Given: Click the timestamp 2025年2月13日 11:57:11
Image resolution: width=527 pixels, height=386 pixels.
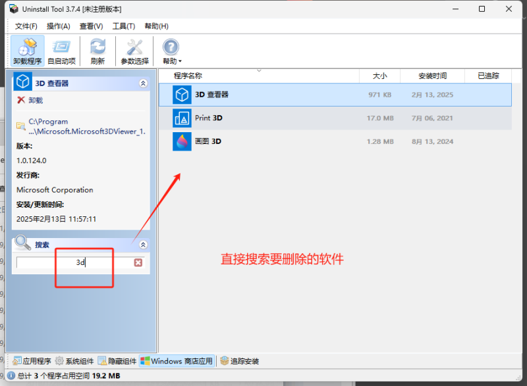Looking at the screenshot, I should point(56,219).
